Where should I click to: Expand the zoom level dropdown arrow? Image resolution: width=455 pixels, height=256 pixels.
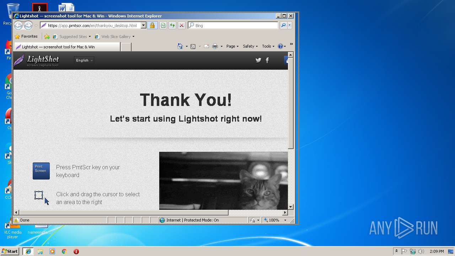285,220
